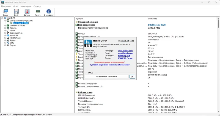Select the 84.0 W value
The width and height of the screenshot is (220, 116).
[x=151, y=54]
